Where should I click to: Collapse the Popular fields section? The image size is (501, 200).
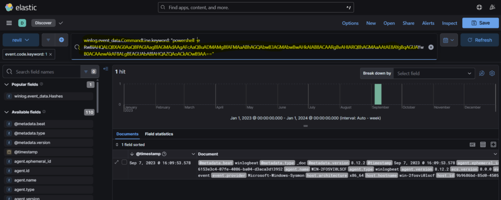pyautogui.click(x=6, y=85)
